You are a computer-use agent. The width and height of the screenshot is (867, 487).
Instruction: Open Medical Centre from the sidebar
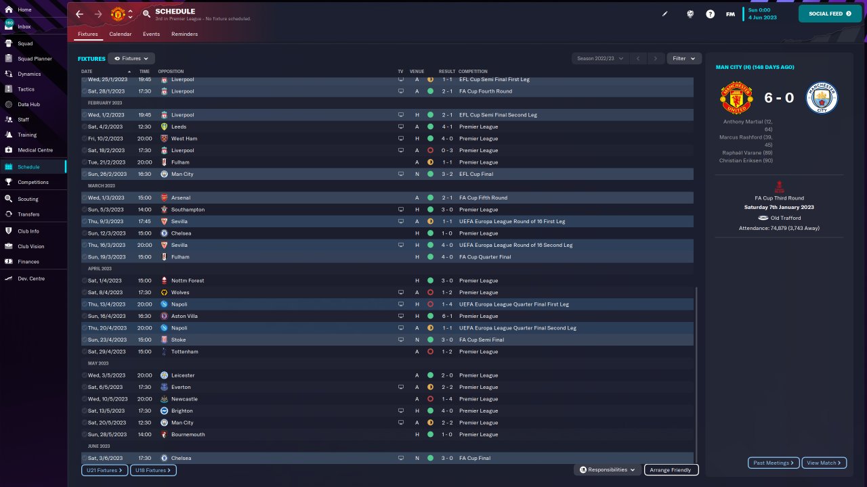[33, 150]
